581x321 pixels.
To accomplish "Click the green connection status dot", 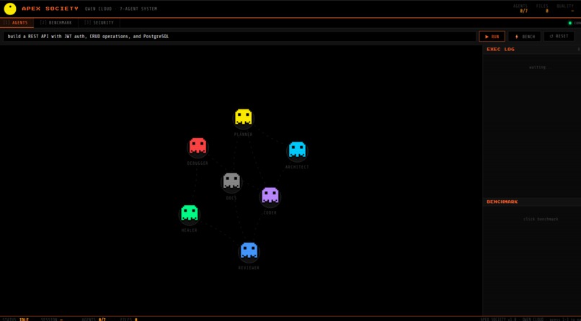I will point(570,23).
